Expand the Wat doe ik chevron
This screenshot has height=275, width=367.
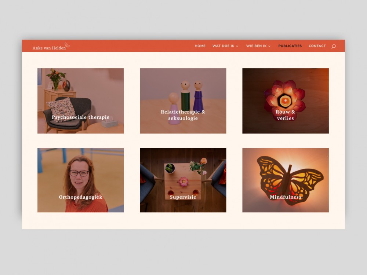click(x=237, y=46)
